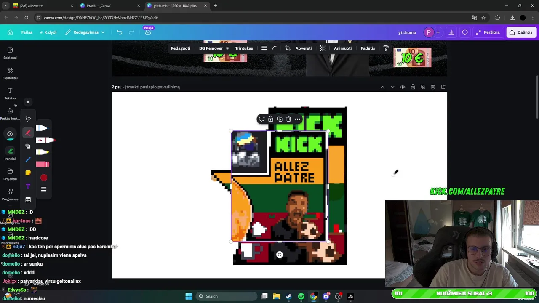Duplicate page 2 icon
Screen dimensions: 539x303
pyautogui.click(x=423, y=87)
